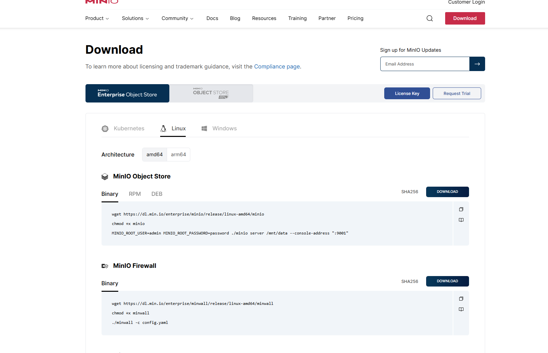The image size is (548, 353).
Task: Open docs book icon for Firewall
Action: 461,309
